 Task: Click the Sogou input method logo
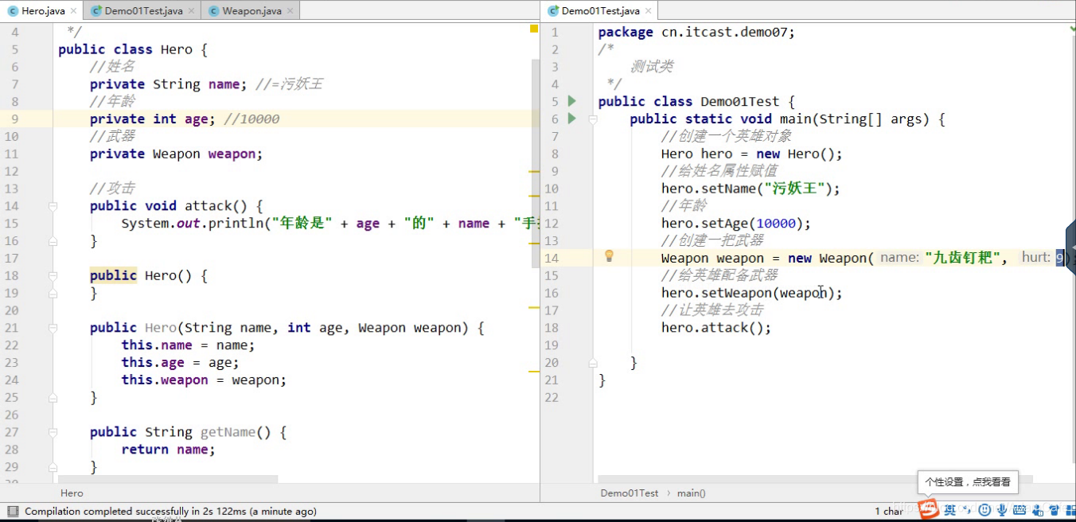(x=929, y=509)
